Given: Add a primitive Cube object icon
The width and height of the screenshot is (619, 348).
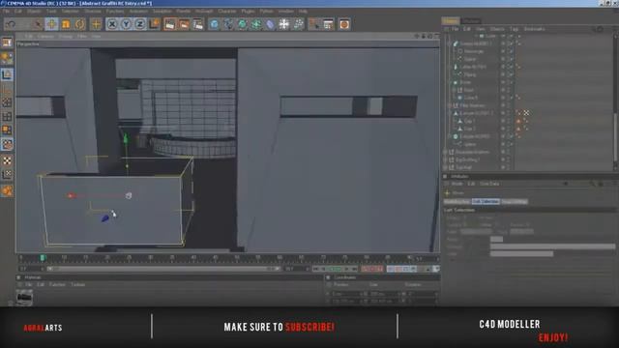Looking at the screenshot, I should pyautogui.click(x=214, y=24).
